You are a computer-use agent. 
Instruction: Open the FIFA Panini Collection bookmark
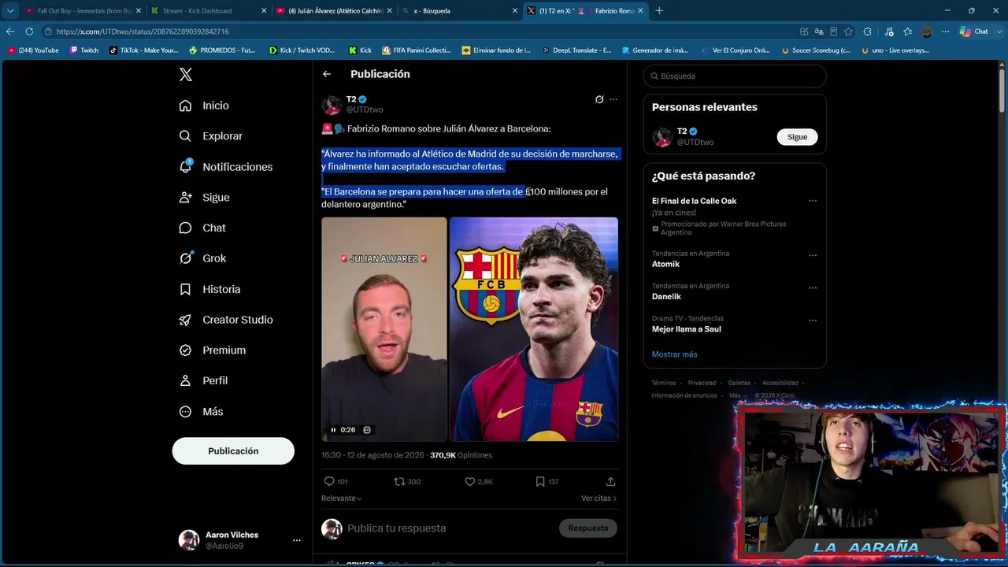[417, 50]
